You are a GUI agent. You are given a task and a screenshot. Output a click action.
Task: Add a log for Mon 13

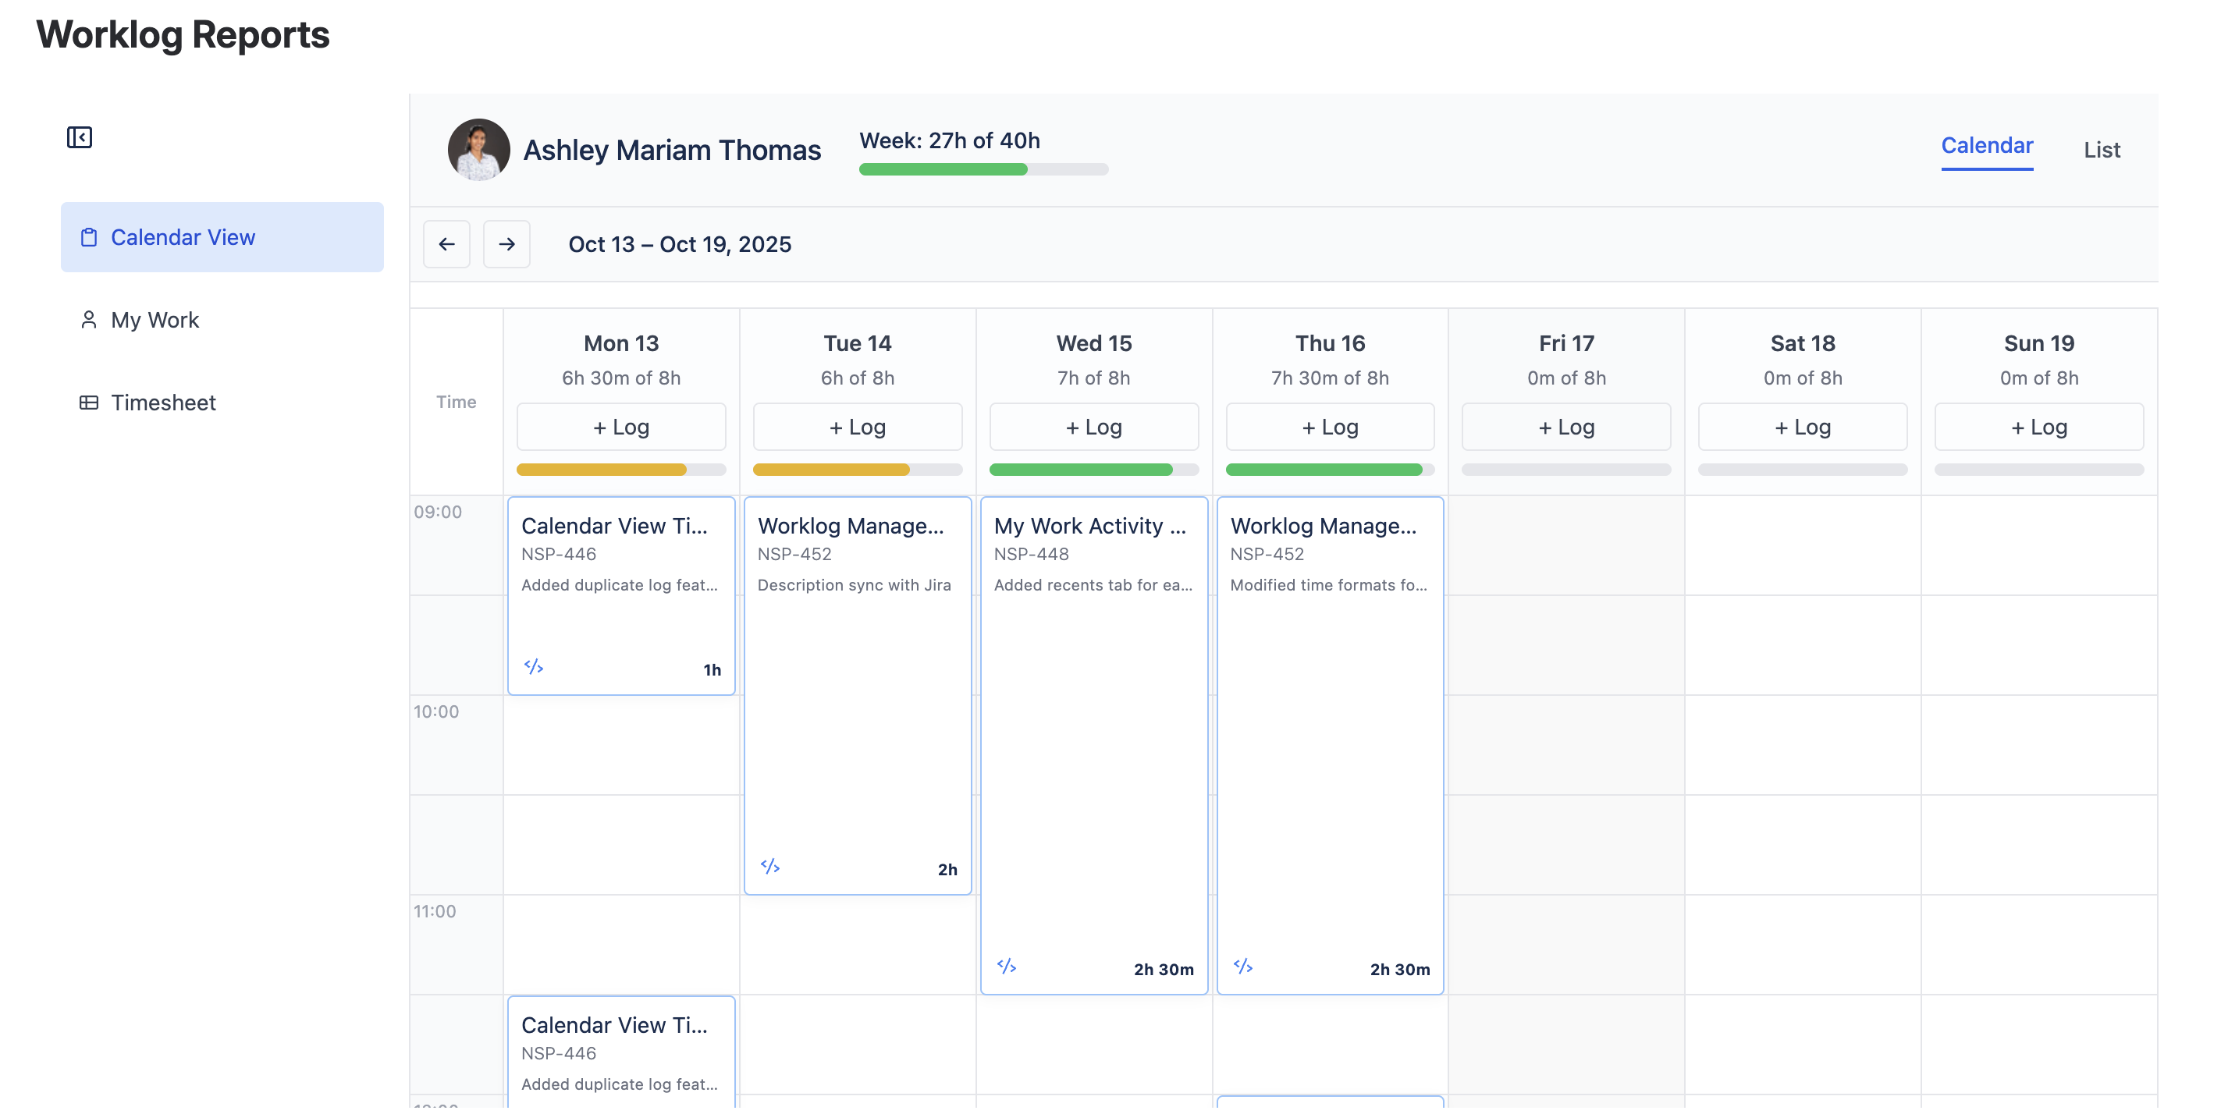coord(620,427)
